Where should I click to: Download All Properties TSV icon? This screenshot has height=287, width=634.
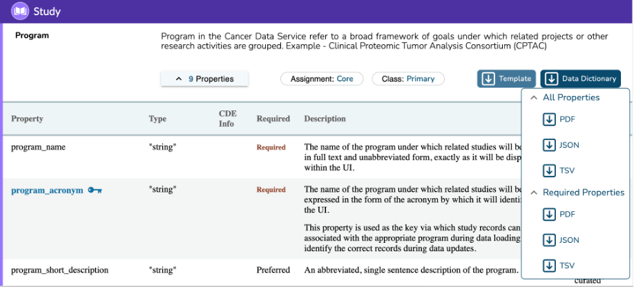tap(550, 170)
